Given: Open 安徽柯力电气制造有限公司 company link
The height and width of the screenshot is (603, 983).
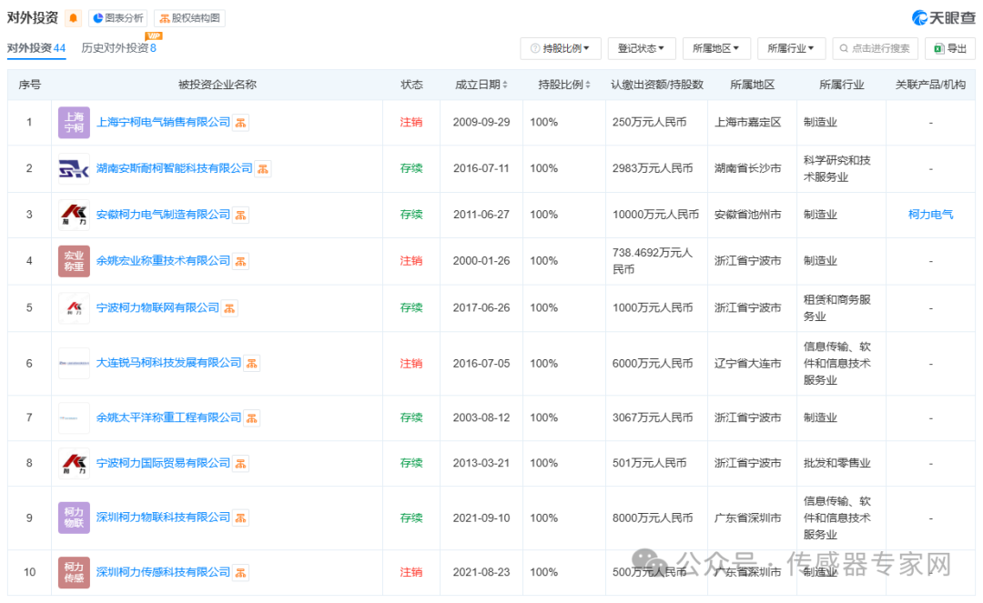Looking at the screenshot, I should (163, 214).
